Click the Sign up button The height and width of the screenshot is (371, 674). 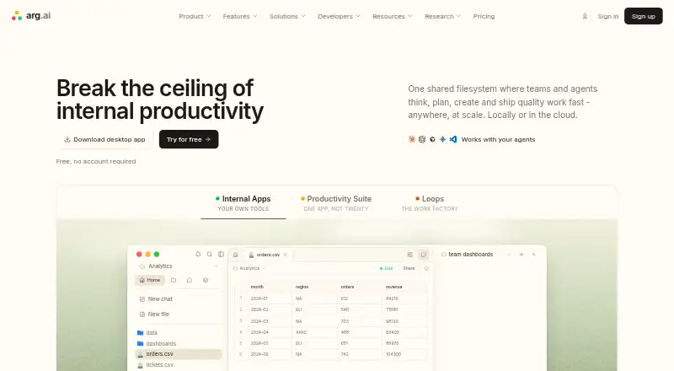coord(643,16)
